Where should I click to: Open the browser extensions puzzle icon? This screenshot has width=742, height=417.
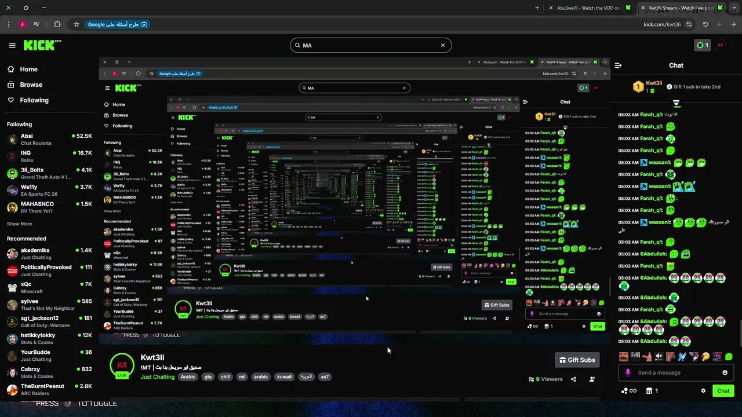(57, 24)
